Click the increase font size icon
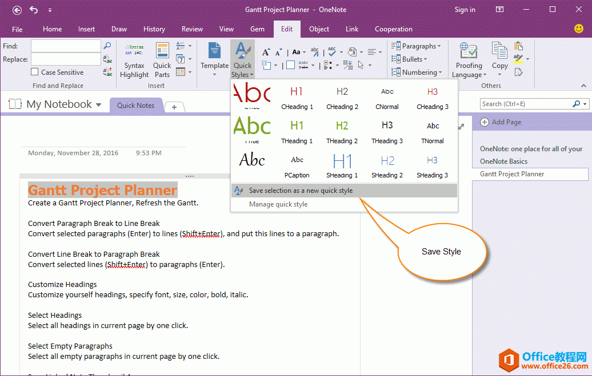The height and width of the screenshot is (376, 592). pyautogui.click(x=266, y=52)
